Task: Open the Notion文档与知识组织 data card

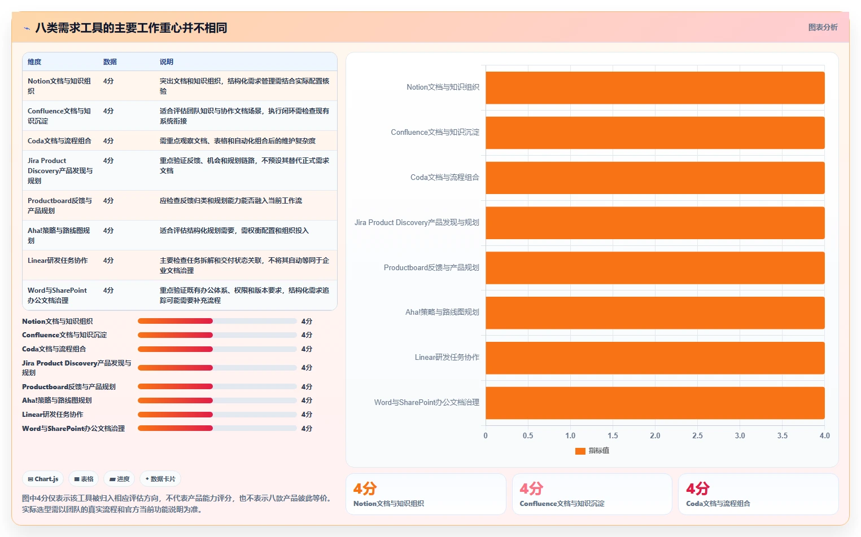Action: (426, 494)
